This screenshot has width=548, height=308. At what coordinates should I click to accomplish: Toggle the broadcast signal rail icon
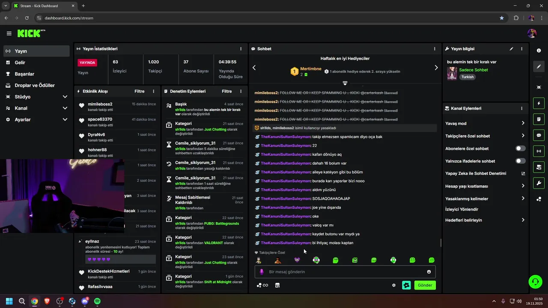(x=539, y=151)
